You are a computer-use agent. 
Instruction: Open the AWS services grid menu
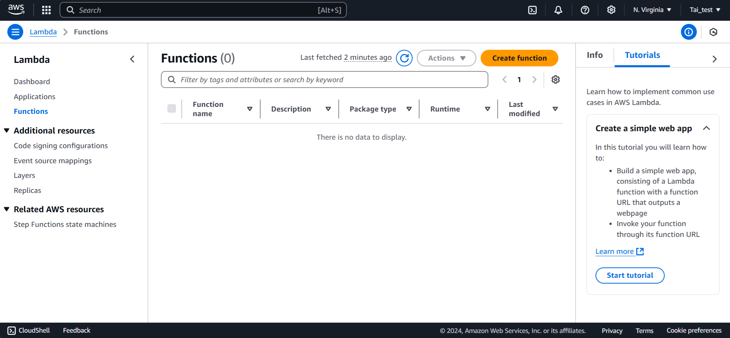pos(46,10)
